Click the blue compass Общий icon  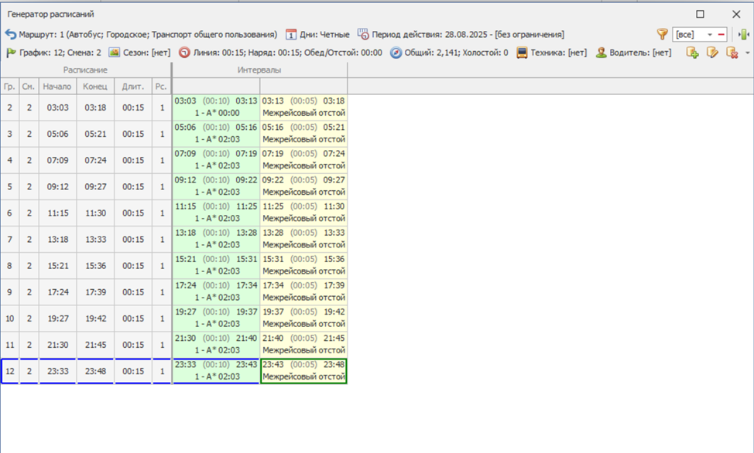[396, 53]
